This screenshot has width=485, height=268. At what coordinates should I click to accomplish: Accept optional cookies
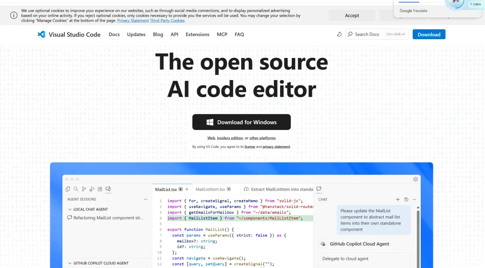(x=352, y=15)
